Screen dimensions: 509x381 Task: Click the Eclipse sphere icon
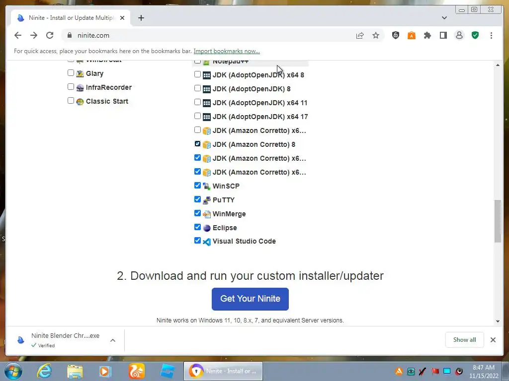point(206,228)
